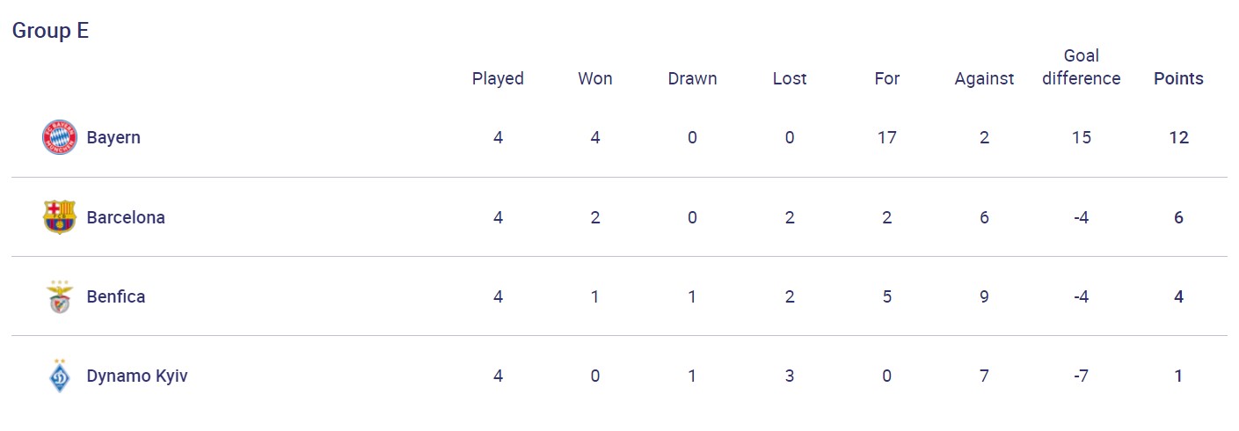Image resolution: width=1239 pixels, height=431 pixels.
Task: Click the Bayern club crest icon
Action: (60, 138)
